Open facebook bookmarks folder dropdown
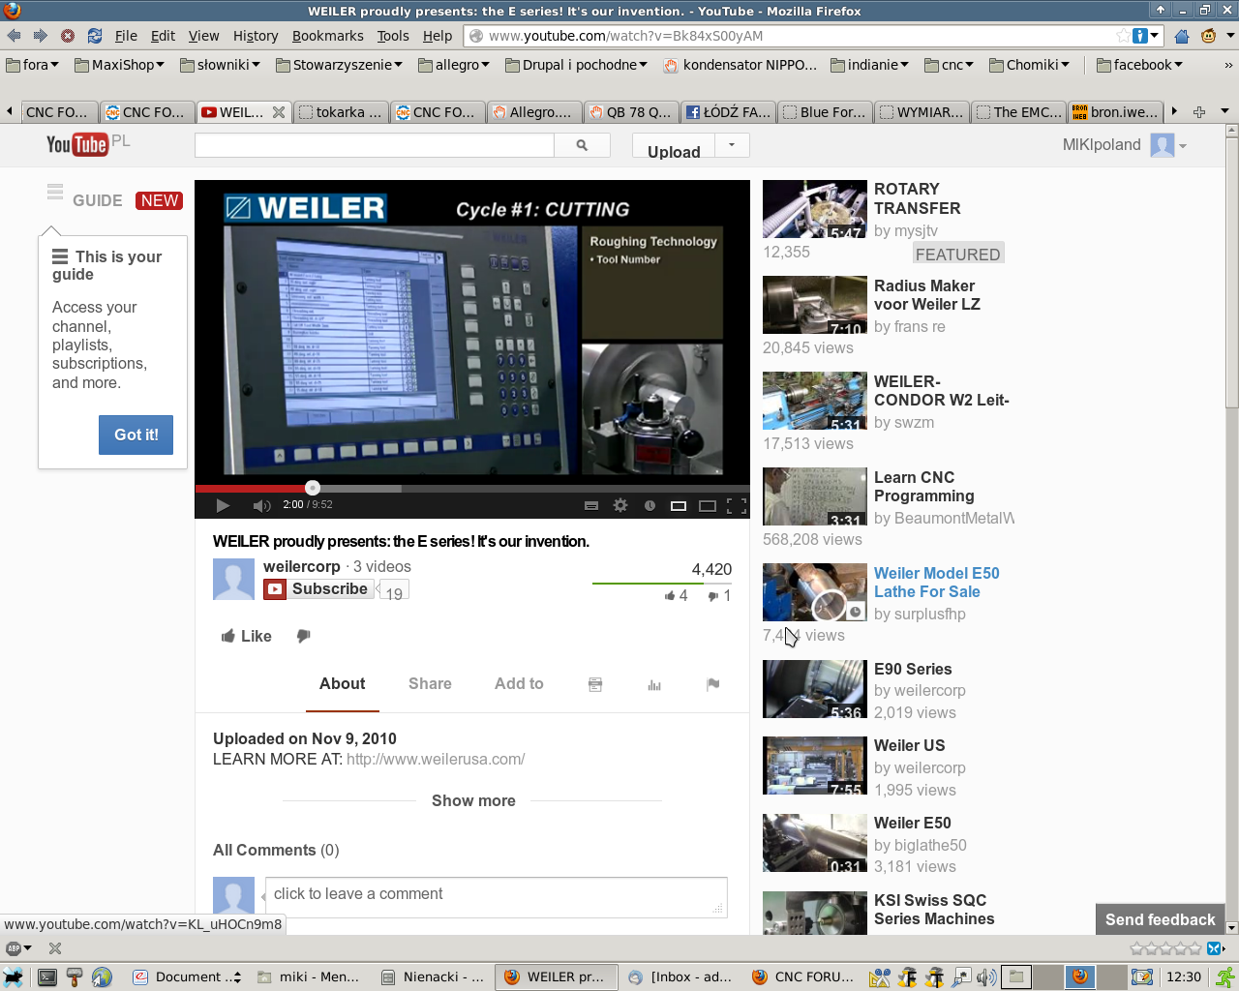The height and width of the screenshot is (991, 1239). (x=1140, y=65)
